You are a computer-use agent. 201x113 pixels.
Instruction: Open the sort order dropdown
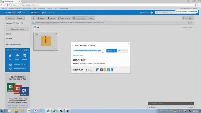tap(184, 18)
